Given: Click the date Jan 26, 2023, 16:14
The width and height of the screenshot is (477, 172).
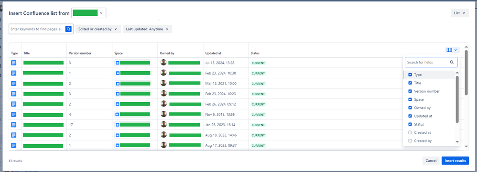Looking at the screenshot, I should point(220,125).
